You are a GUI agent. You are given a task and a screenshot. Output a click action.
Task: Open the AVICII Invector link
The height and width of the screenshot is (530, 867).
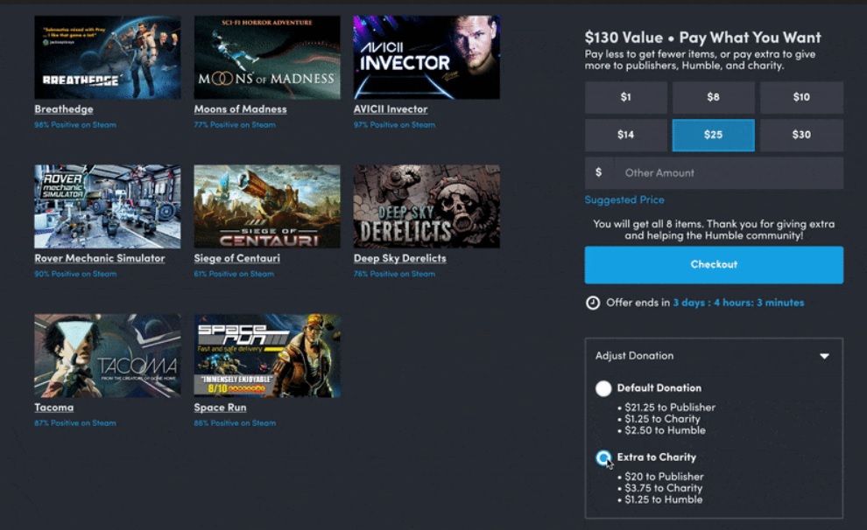tap(391, 108)
